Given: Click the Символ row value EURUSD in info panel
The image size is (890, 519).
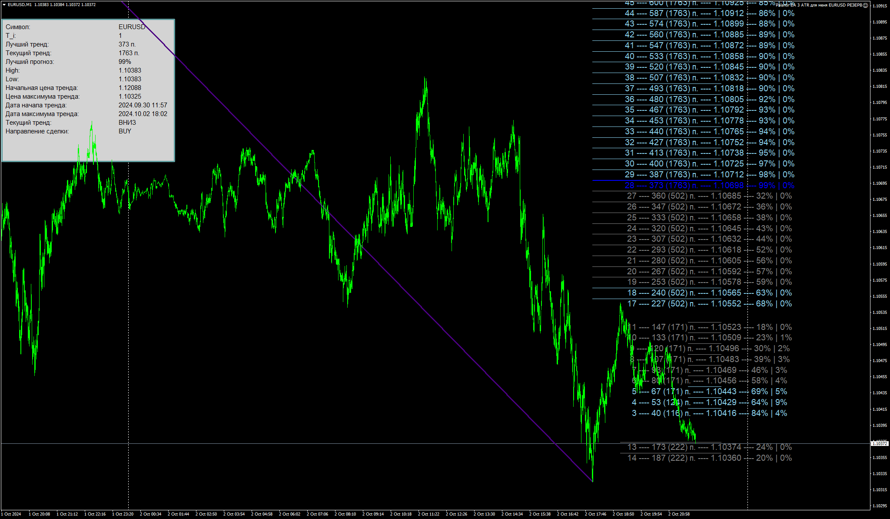Looking at the screenshot, I should point(132,27).
